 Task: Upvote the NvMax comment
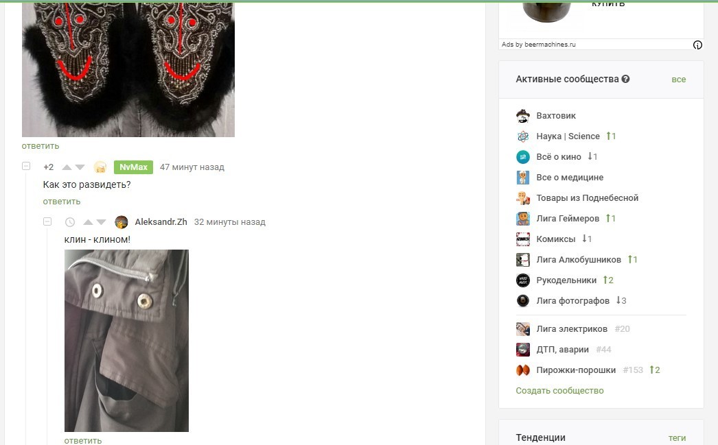point(67,167)
